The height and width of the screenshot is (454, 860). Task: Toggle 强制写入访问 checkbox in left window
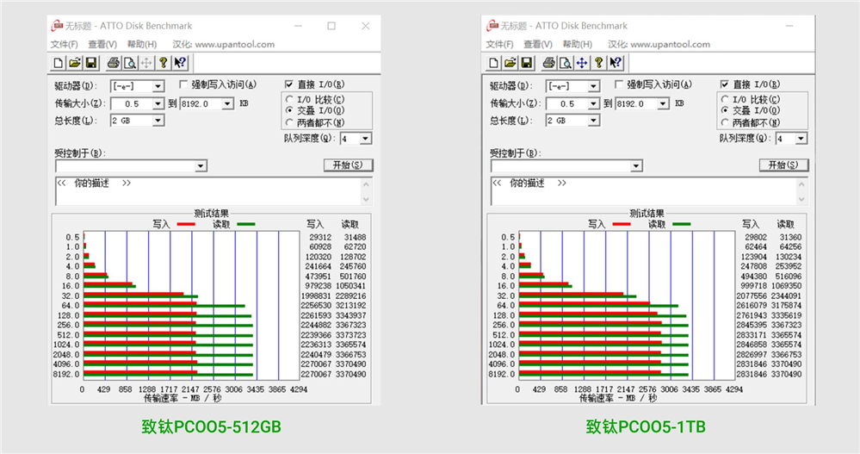point(183,84)
